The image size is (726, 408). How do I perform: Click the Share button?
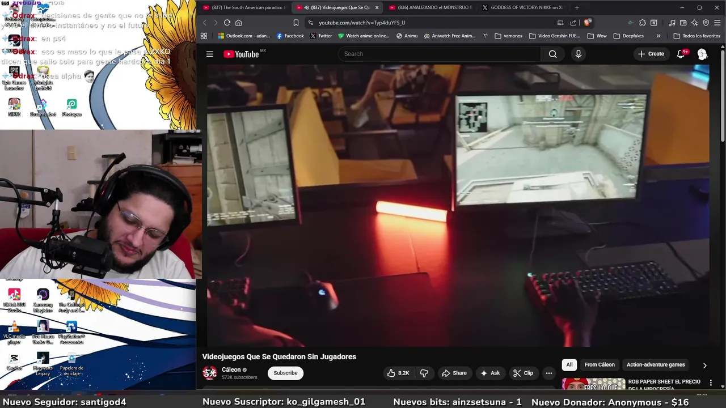click(454, 373)
